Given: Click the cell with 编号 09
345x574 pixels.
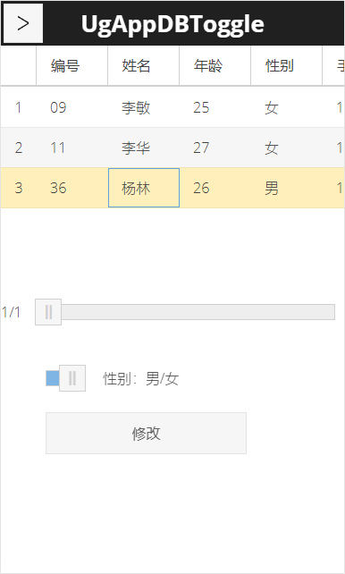Looking at the screenshot, I should point(72,107).
